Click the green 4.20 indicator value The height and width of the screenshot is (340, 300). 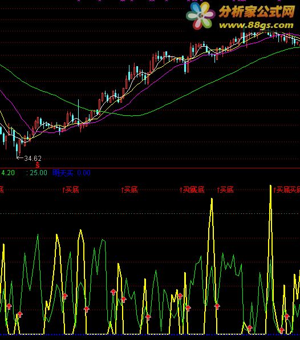coord(8,173)
